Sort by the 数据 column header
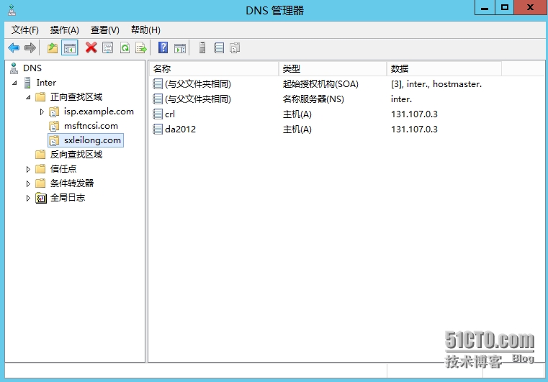Screen dimensions: 548x382 click(444, 69)
